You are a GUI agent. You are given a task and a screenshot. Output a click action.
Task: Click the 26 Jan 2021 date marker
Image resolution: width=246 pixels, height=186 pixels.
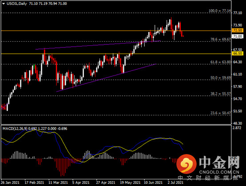click(10, 182)
